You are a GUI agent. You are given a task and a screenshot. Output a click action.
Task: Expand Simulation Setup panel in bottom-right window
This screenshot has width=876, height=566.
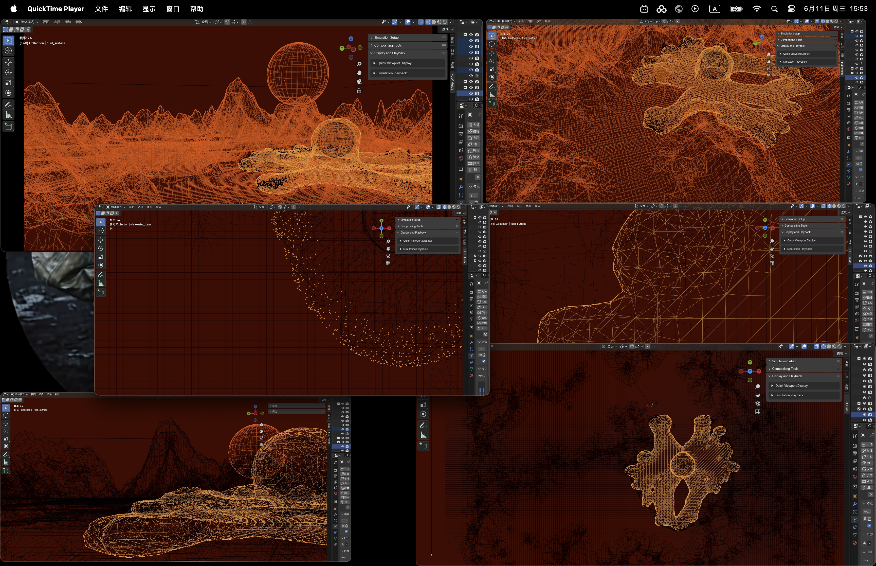point(804,361)
